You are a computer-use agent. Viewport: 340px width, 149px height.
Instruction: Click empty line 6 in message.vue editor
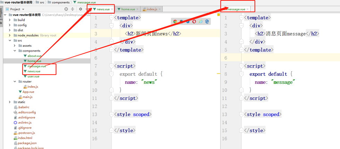(x=291, y=58)
